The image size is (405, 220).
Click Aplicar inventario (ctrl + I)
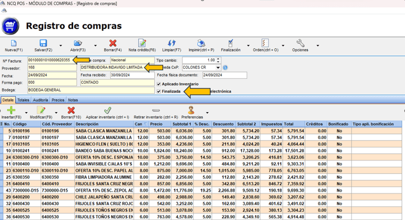[108, 113]
